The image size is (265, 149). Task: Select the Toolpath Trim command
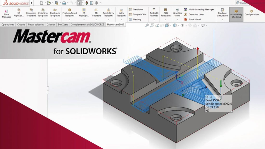(137, 15)
